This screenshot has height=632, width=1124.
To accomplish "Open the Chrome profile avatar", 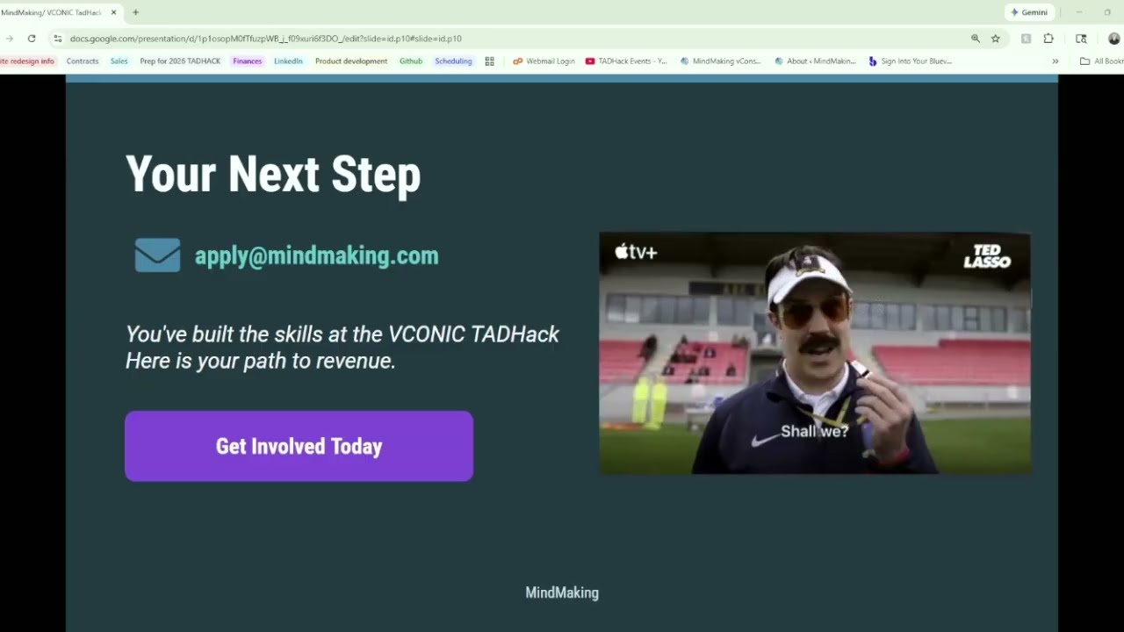I will pyautogui.click(x=1114, y=39).
